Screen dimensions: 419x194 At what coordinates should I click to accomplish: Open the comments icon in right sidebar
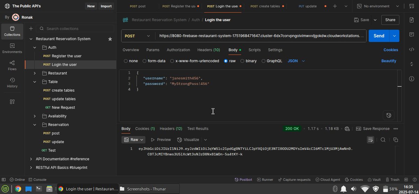(411, 35)
